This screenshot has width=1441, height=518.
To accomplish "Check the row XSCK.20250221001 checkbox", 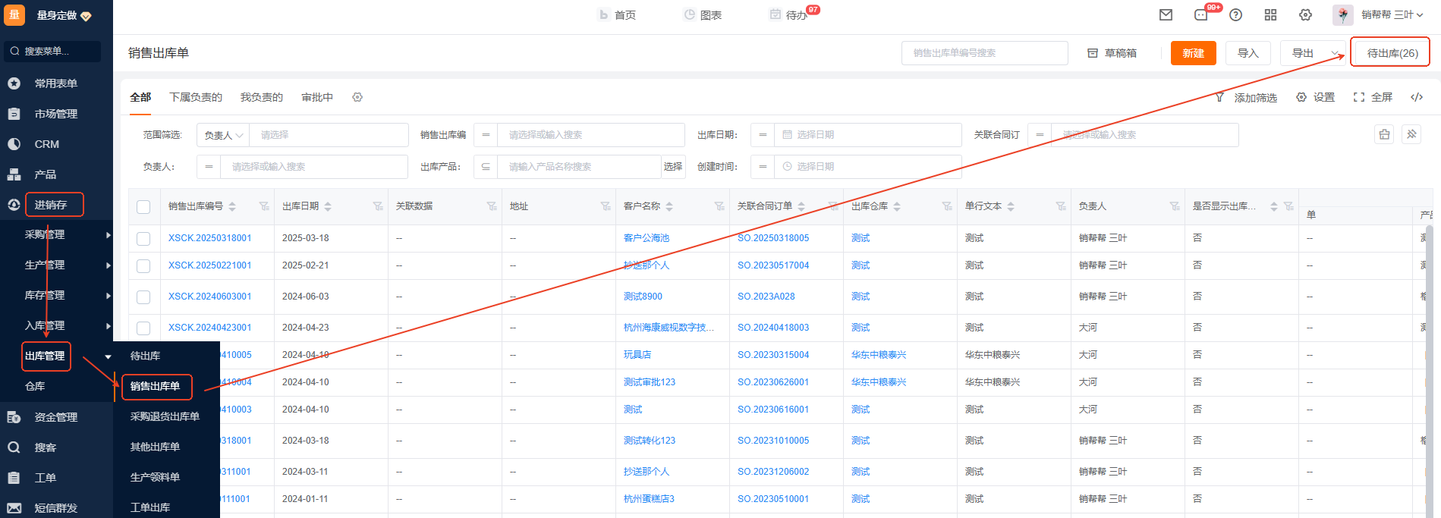I will [143, 266].
